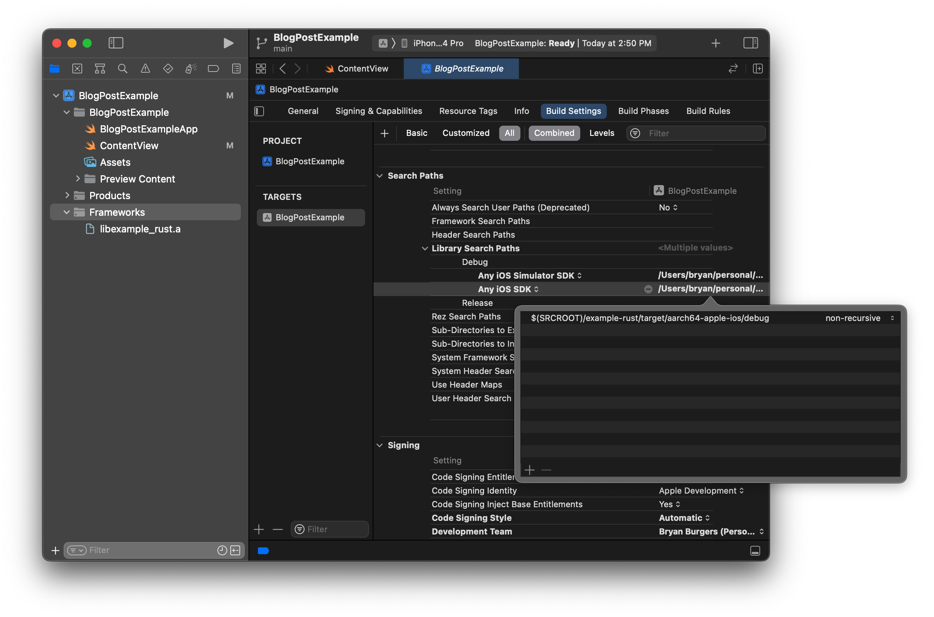Open the Build Rules tab
This screenshot has height=617, width=934.
[x=708, y=111]
